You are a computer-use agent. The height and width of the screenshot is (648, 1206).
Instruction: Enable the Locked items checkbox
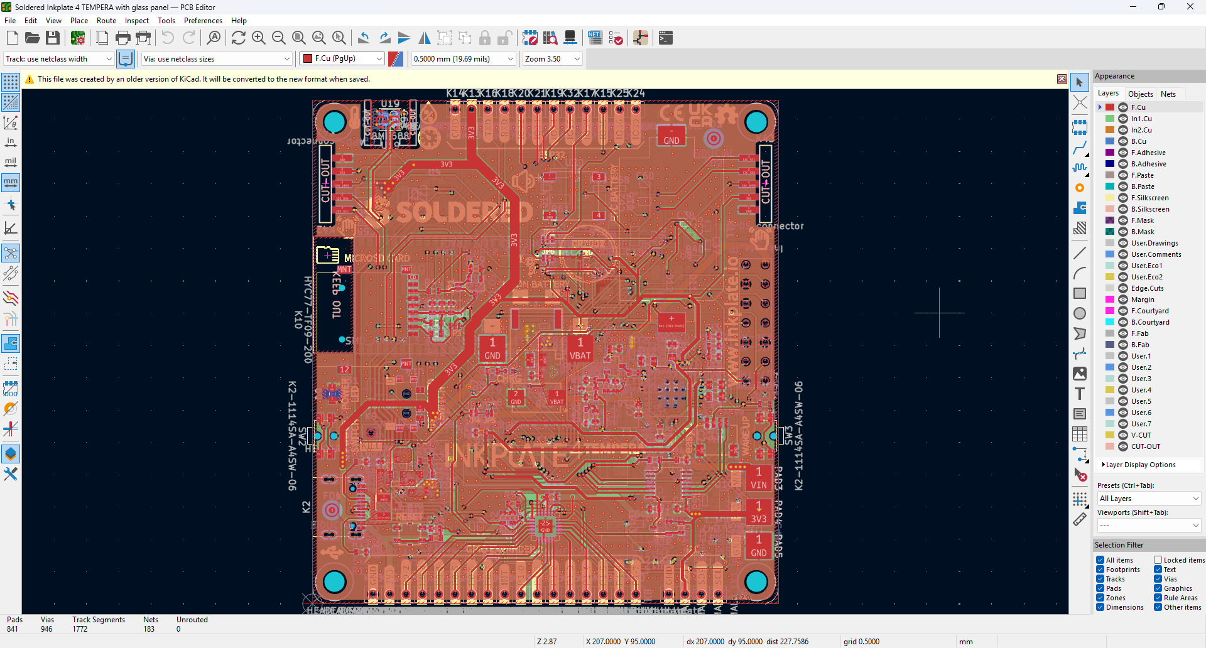[1158, 560]
